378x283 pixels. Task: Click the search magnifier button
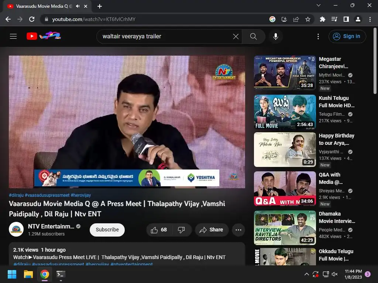253,36
